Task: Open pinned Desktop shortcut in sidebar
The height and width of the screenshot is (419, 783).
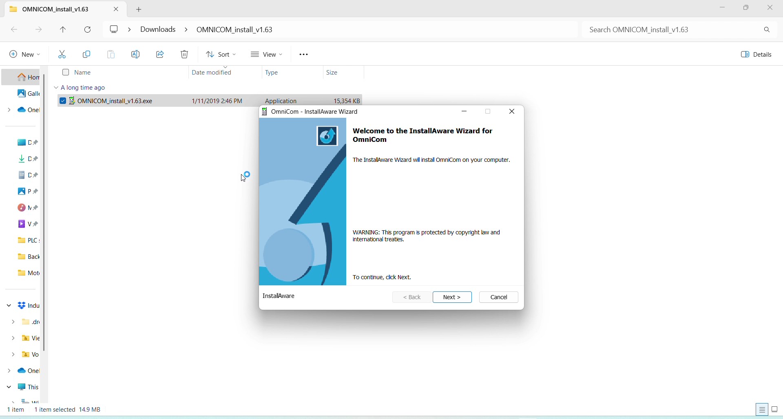Action: (28, 143)
